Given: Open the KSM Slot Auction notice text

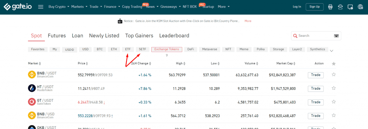Looking at the screenshot, I should pyautogui.click(x=188, y=21).
